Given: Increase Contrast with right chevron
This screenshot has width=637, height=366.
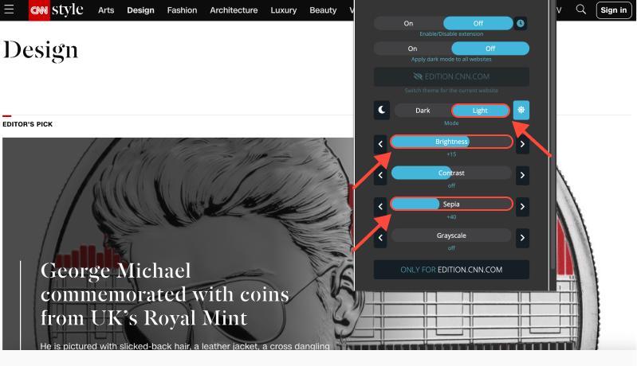Looking at the screenshot, I should [x=522, y=175].
